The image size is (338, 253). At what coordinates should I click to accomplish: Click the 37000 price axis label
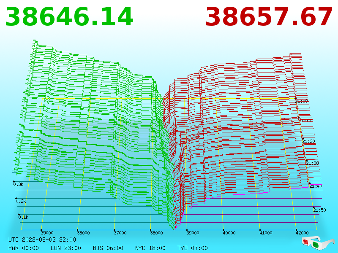[120, 233]
